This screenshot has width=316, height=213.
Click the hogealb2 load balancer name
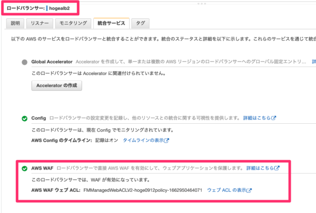coord(59,8)
